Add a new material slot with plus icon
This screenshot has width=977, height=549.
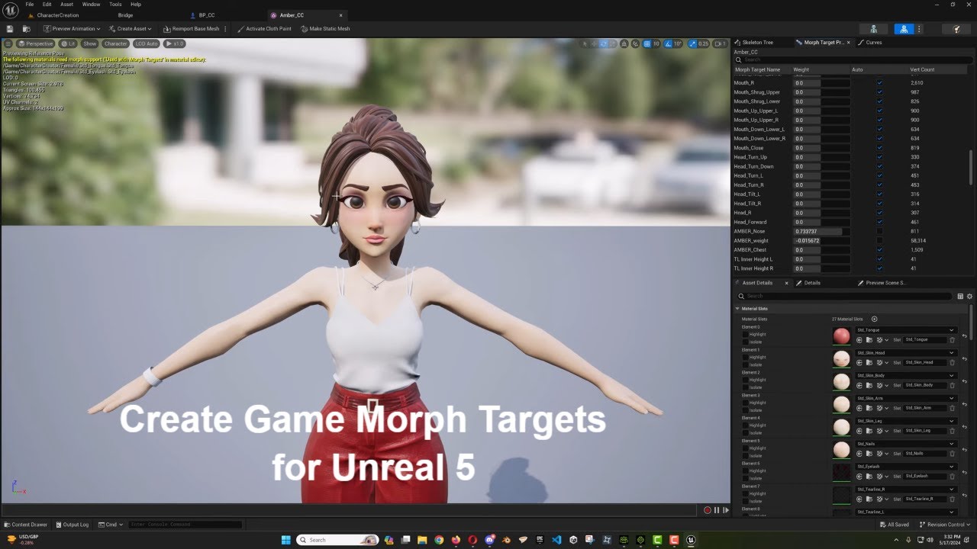(875, 319)
